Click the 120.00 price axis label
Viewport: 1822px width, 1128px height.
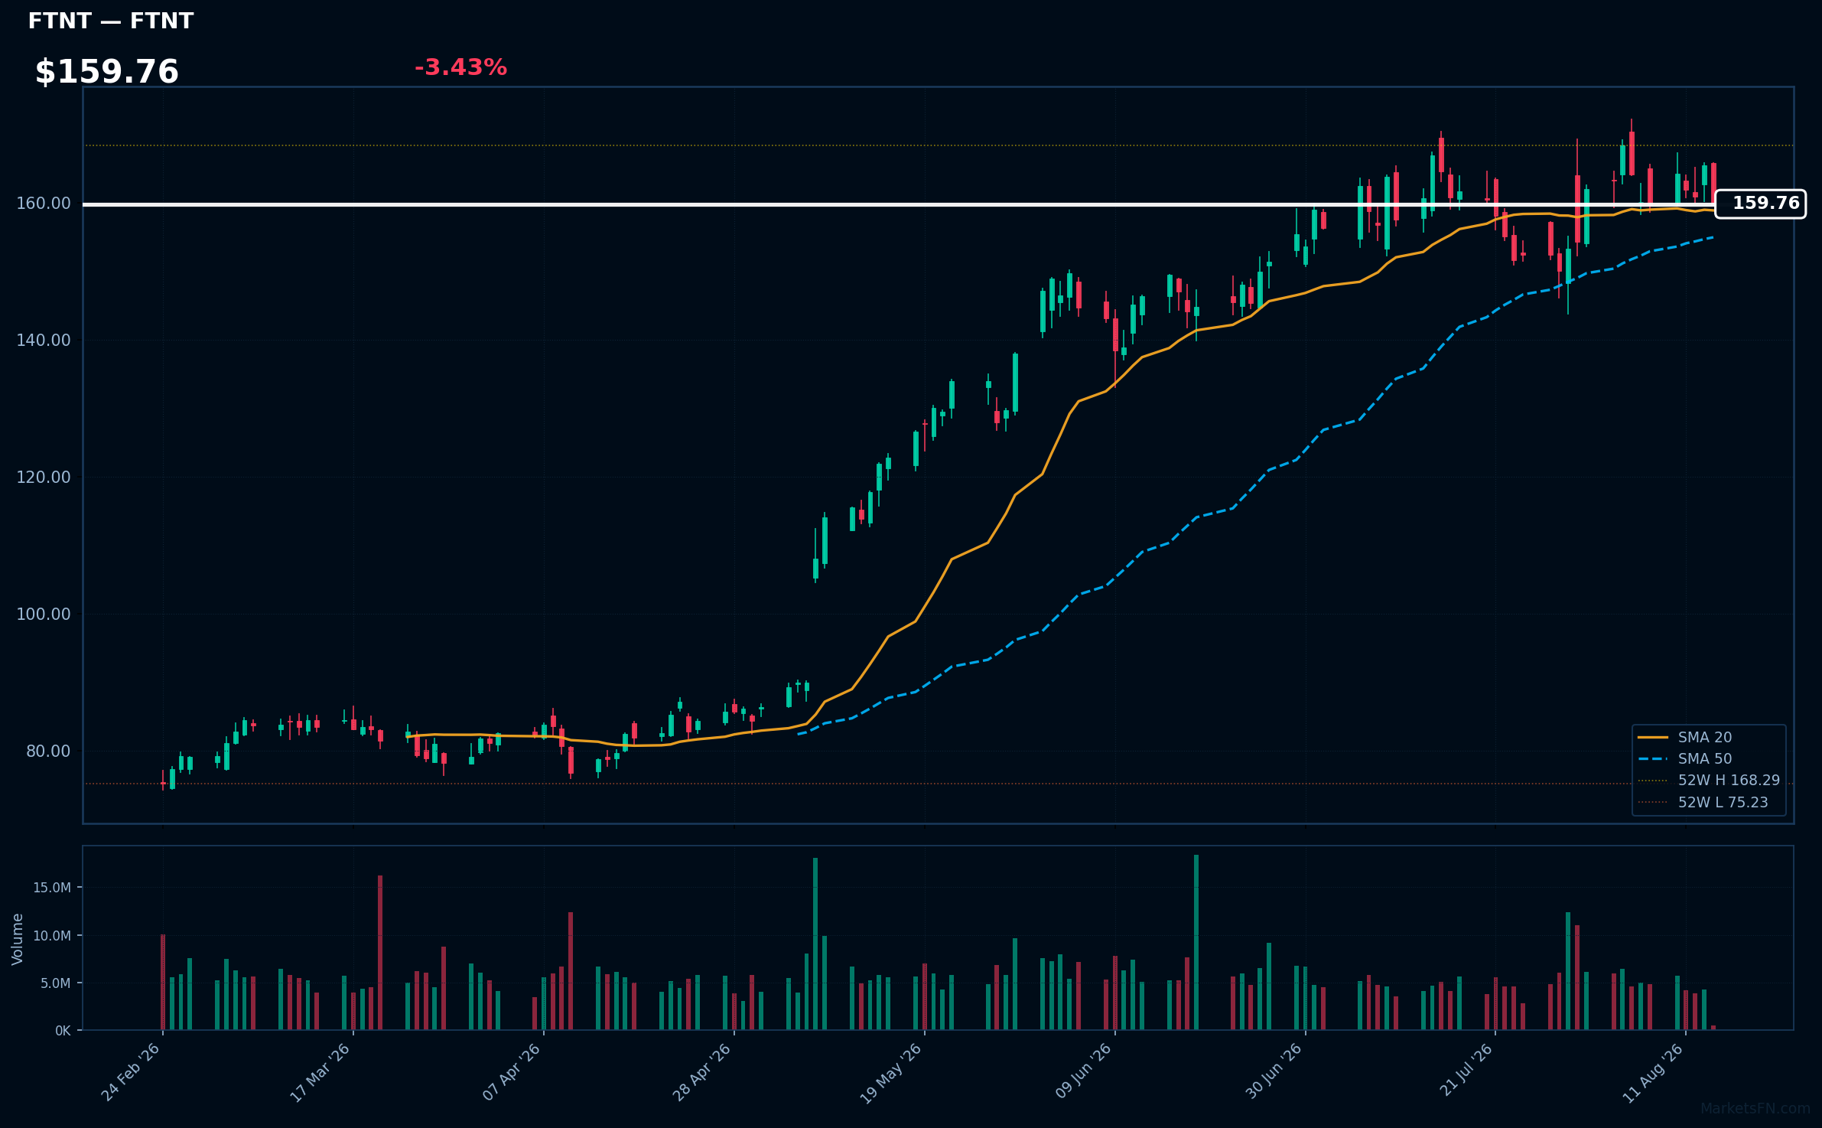[44, 478]
